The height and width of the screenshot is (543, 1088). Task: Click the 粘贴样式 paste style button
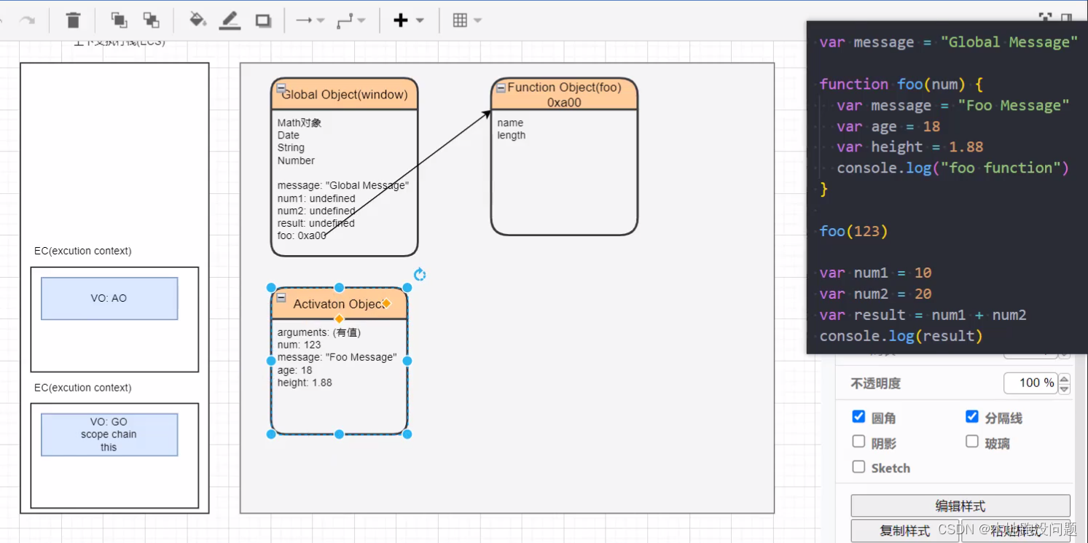(1016, 531)
